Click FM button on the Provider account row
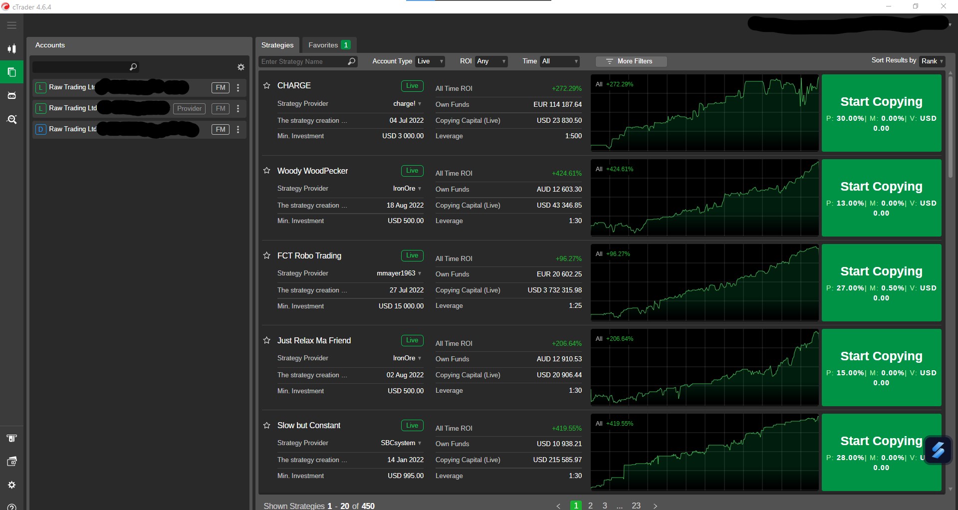This screenshot has width=958, height=510. [x=221, y=109]
